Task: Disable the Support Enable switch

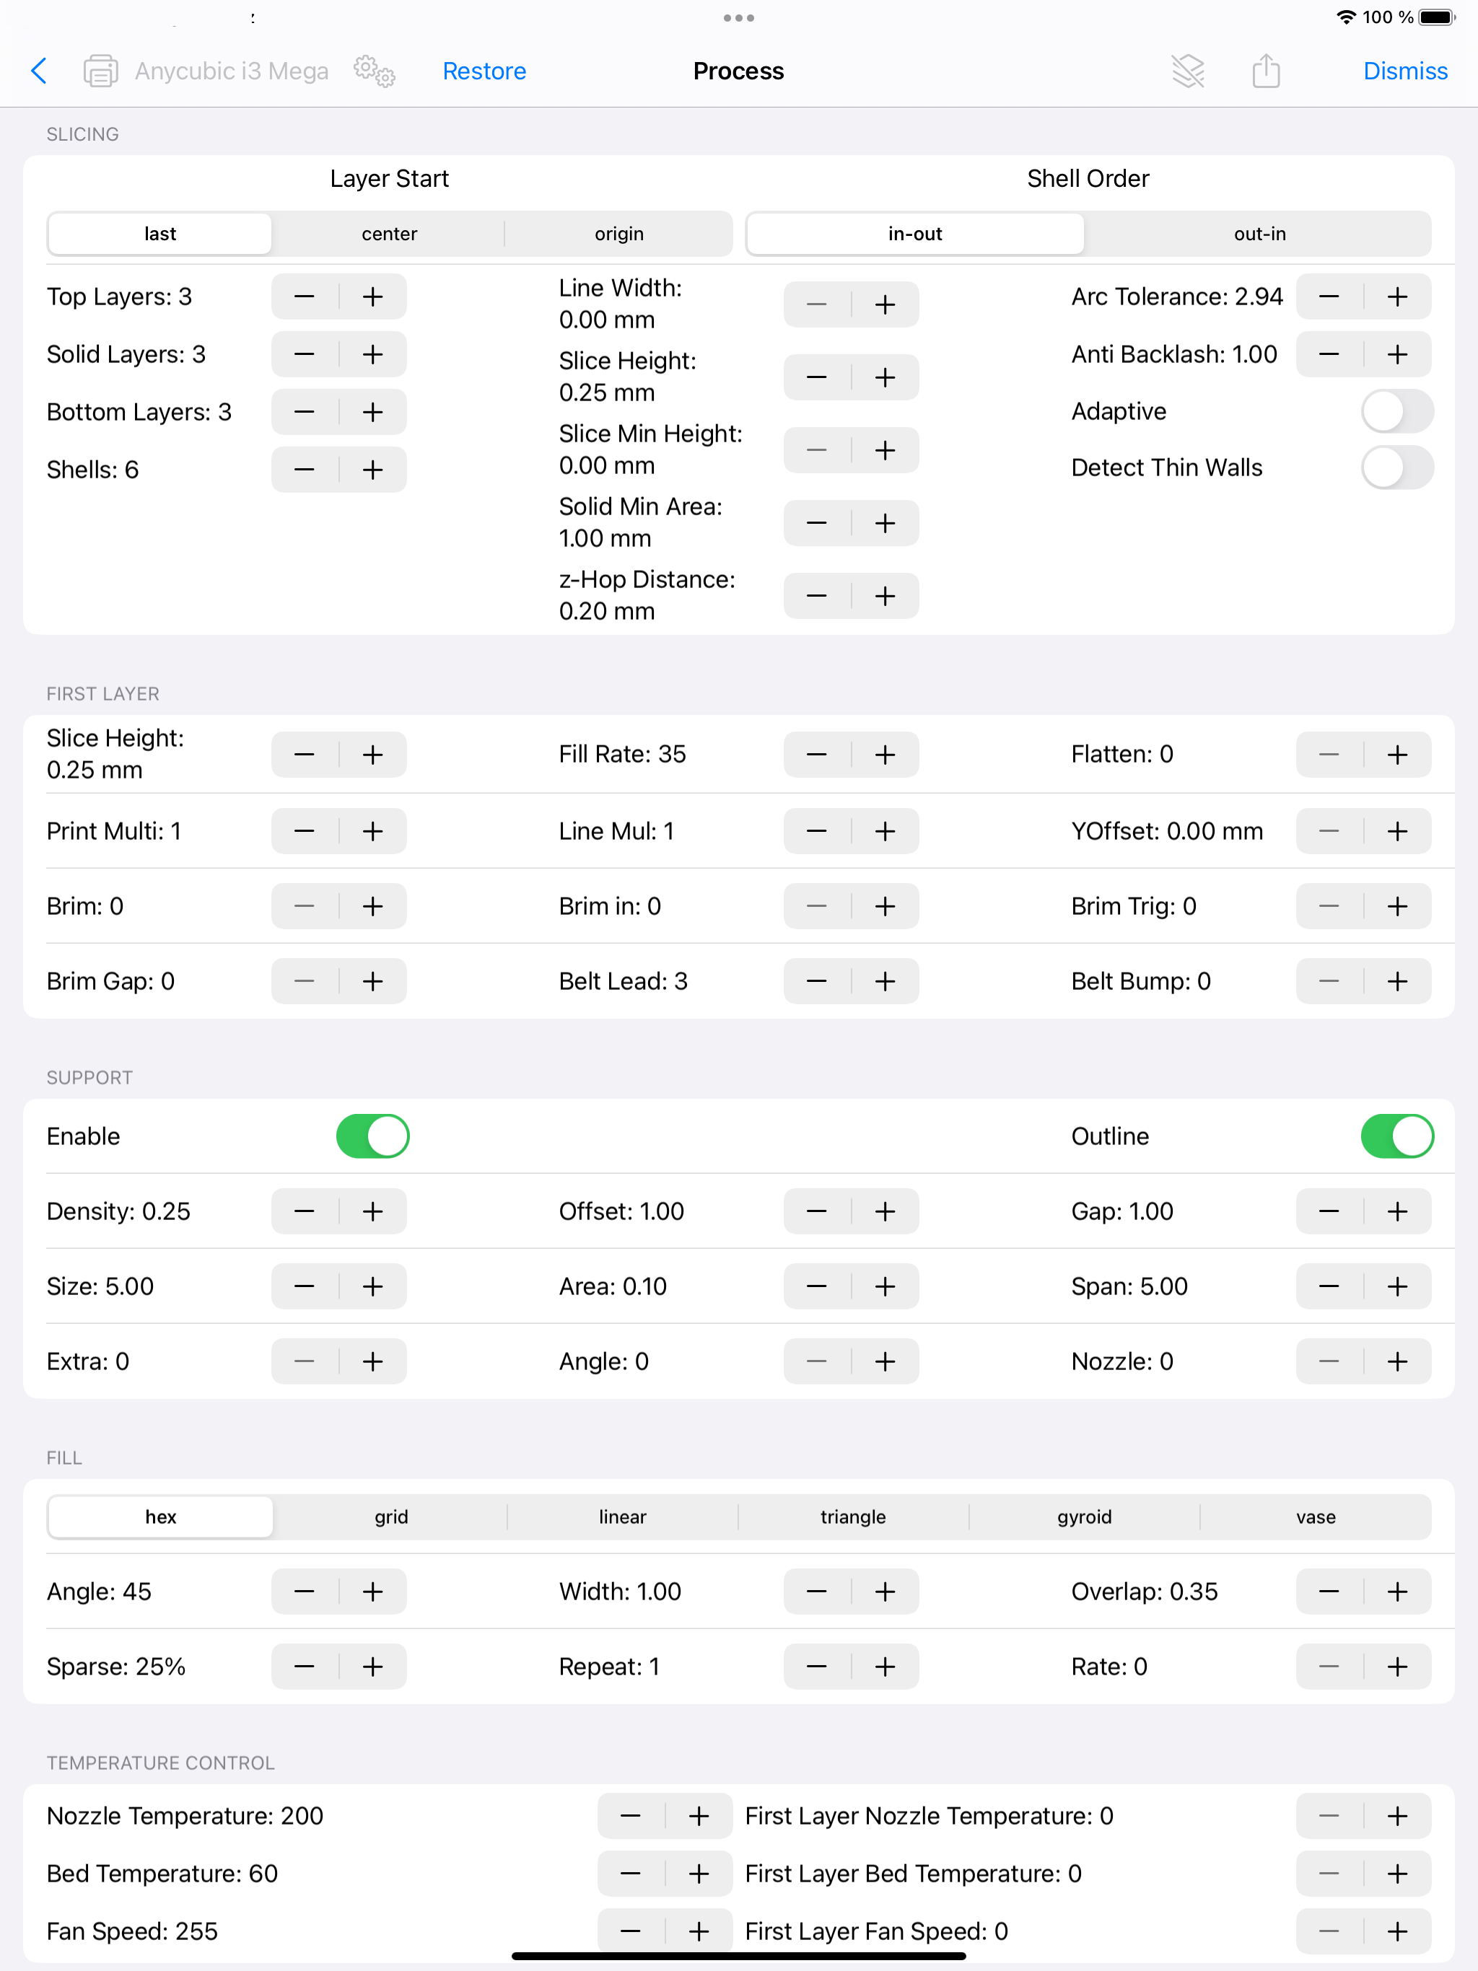Action: pos(372,1136)
